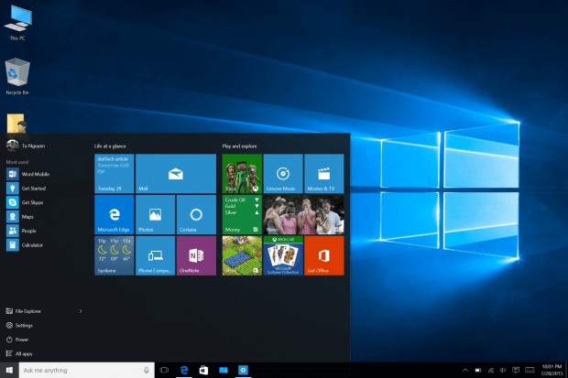
Task: Click the volume icon in system tray
Action: 503,370
